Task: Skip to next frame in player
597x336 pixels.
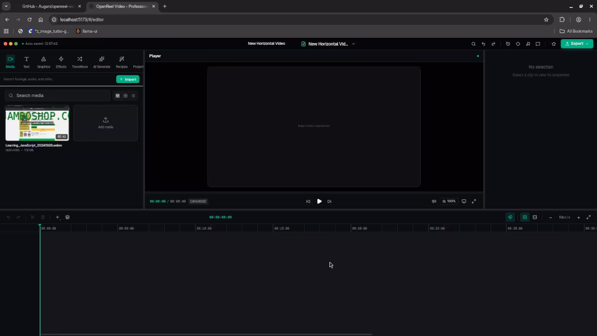Action: [x=329, y=202]
